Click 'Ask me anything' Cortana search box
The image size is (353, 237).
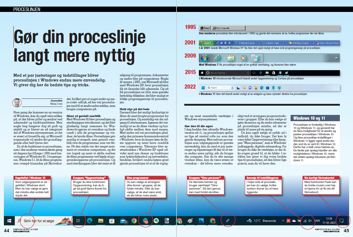[228, 73]
